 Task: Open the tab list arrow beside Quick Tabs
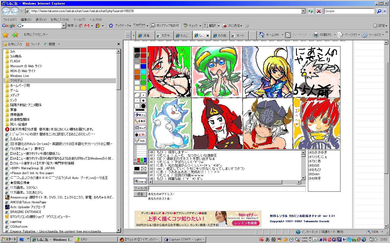(x=133, y=35)
